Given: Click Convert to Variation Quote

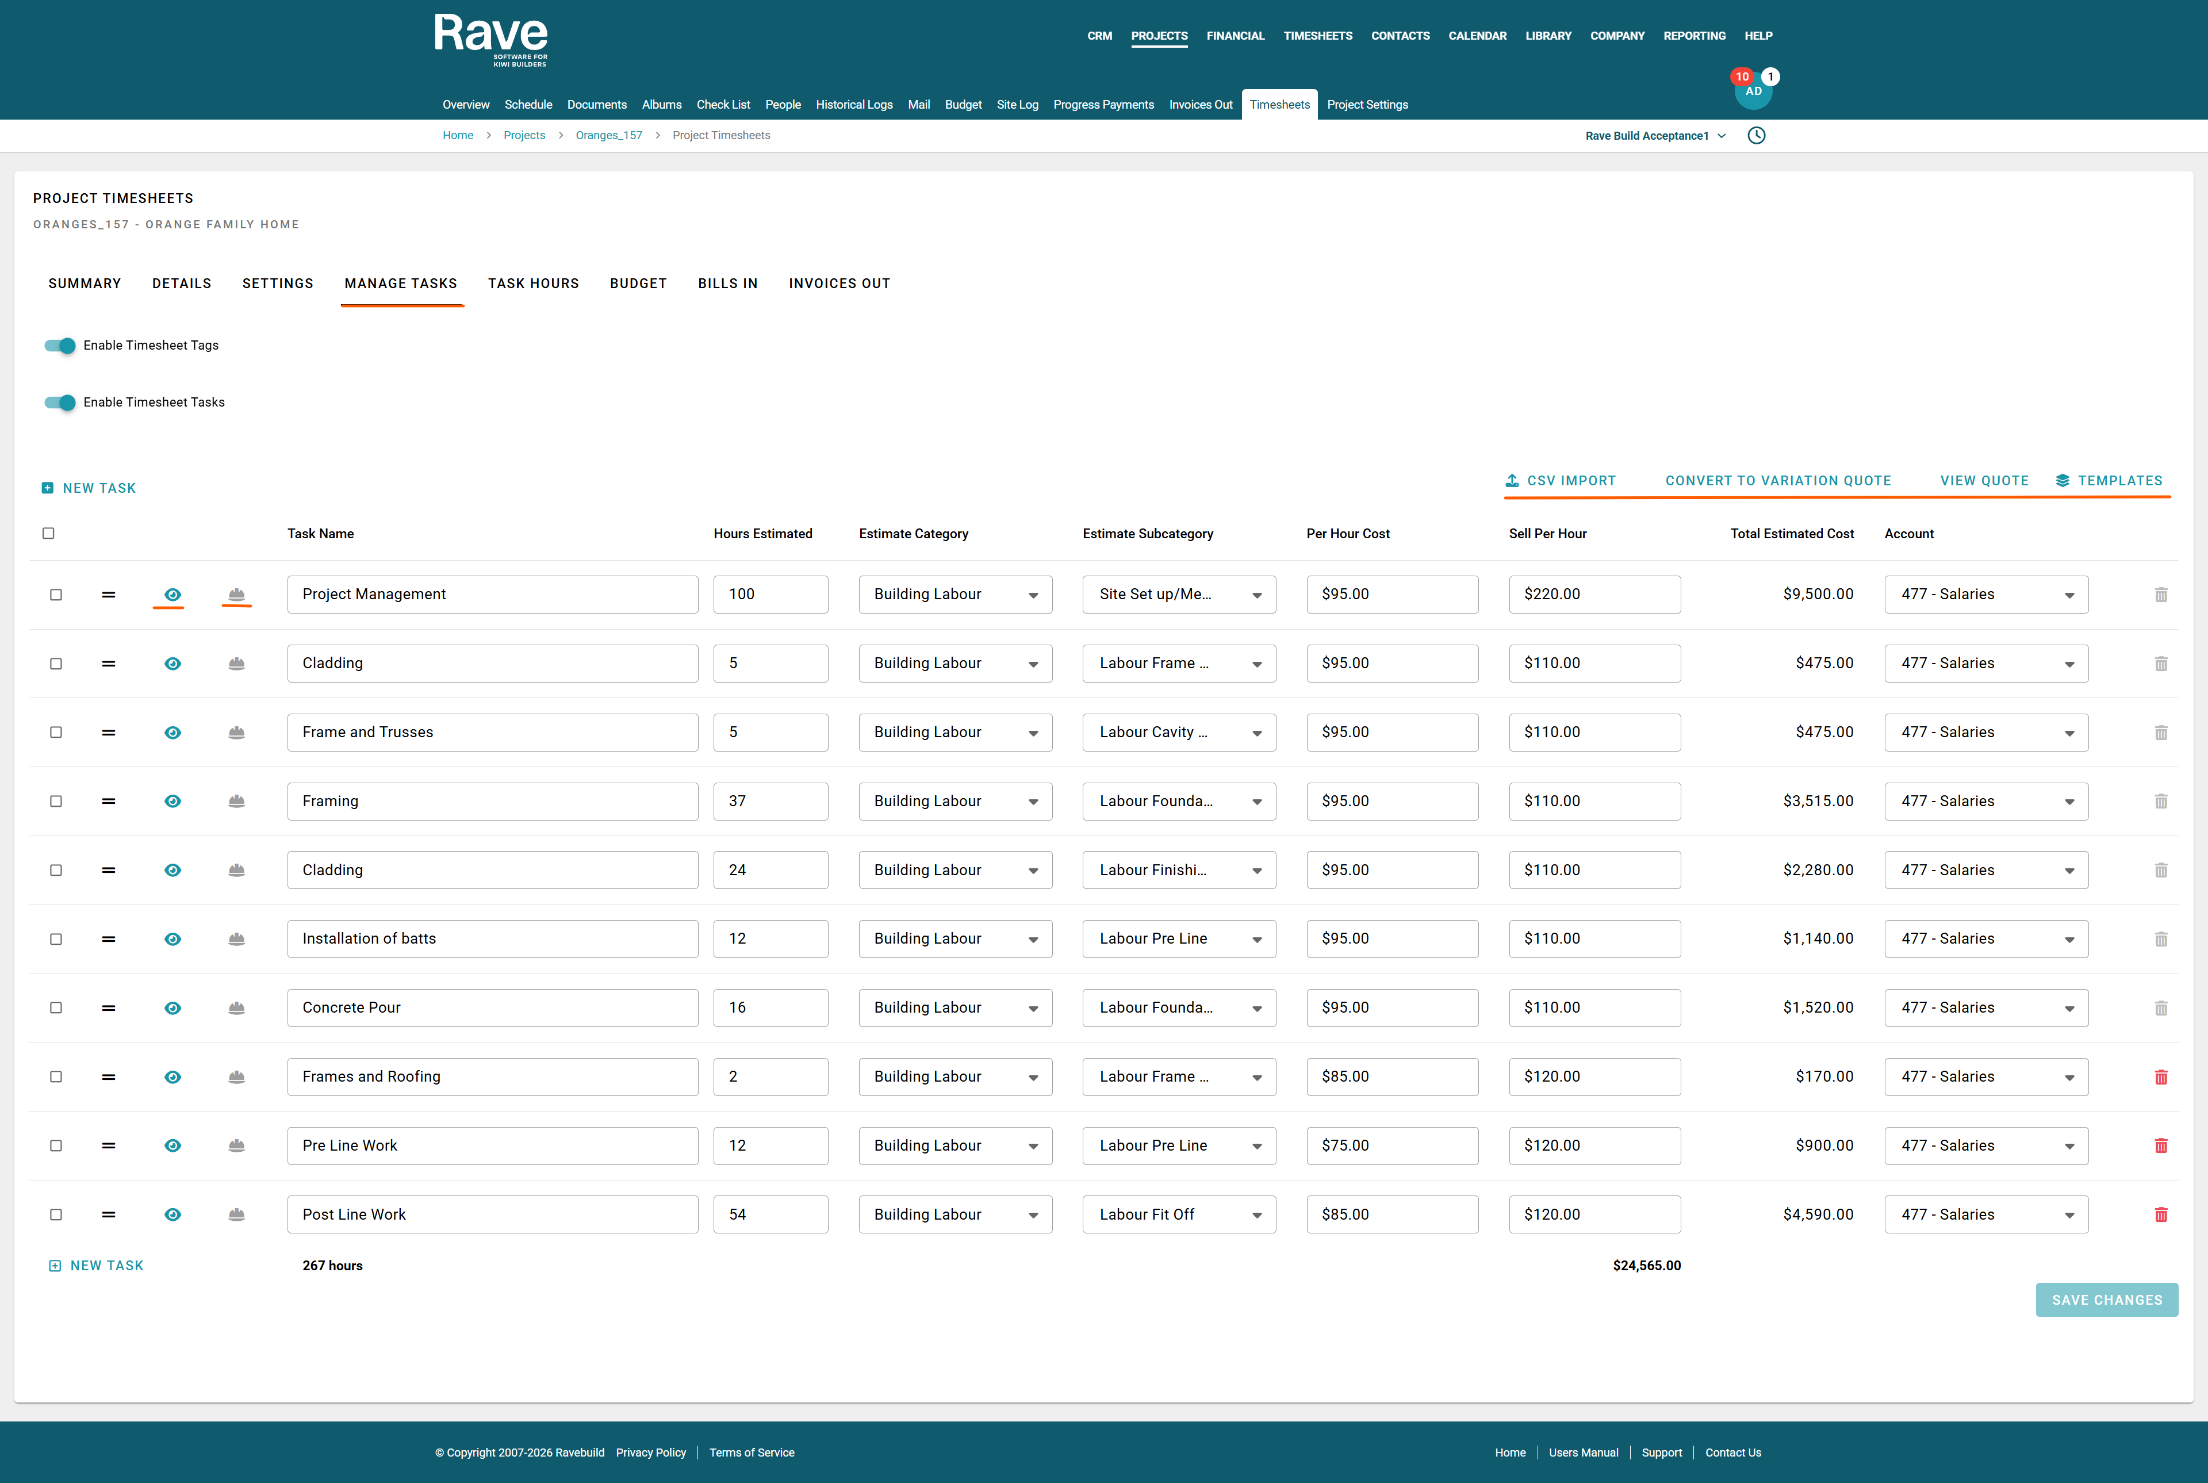Looking at the screenshot, I should [1778, 481].
